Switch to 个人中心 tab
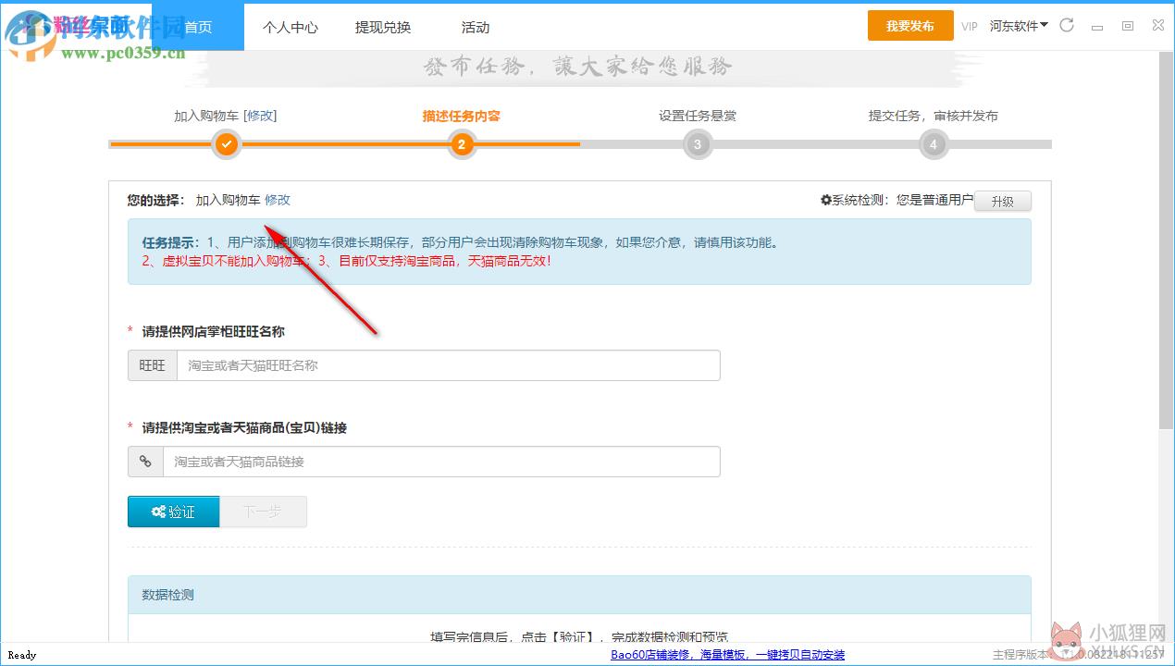The image size is (1175, 666). pyautogui.click(x=291, y=27)
